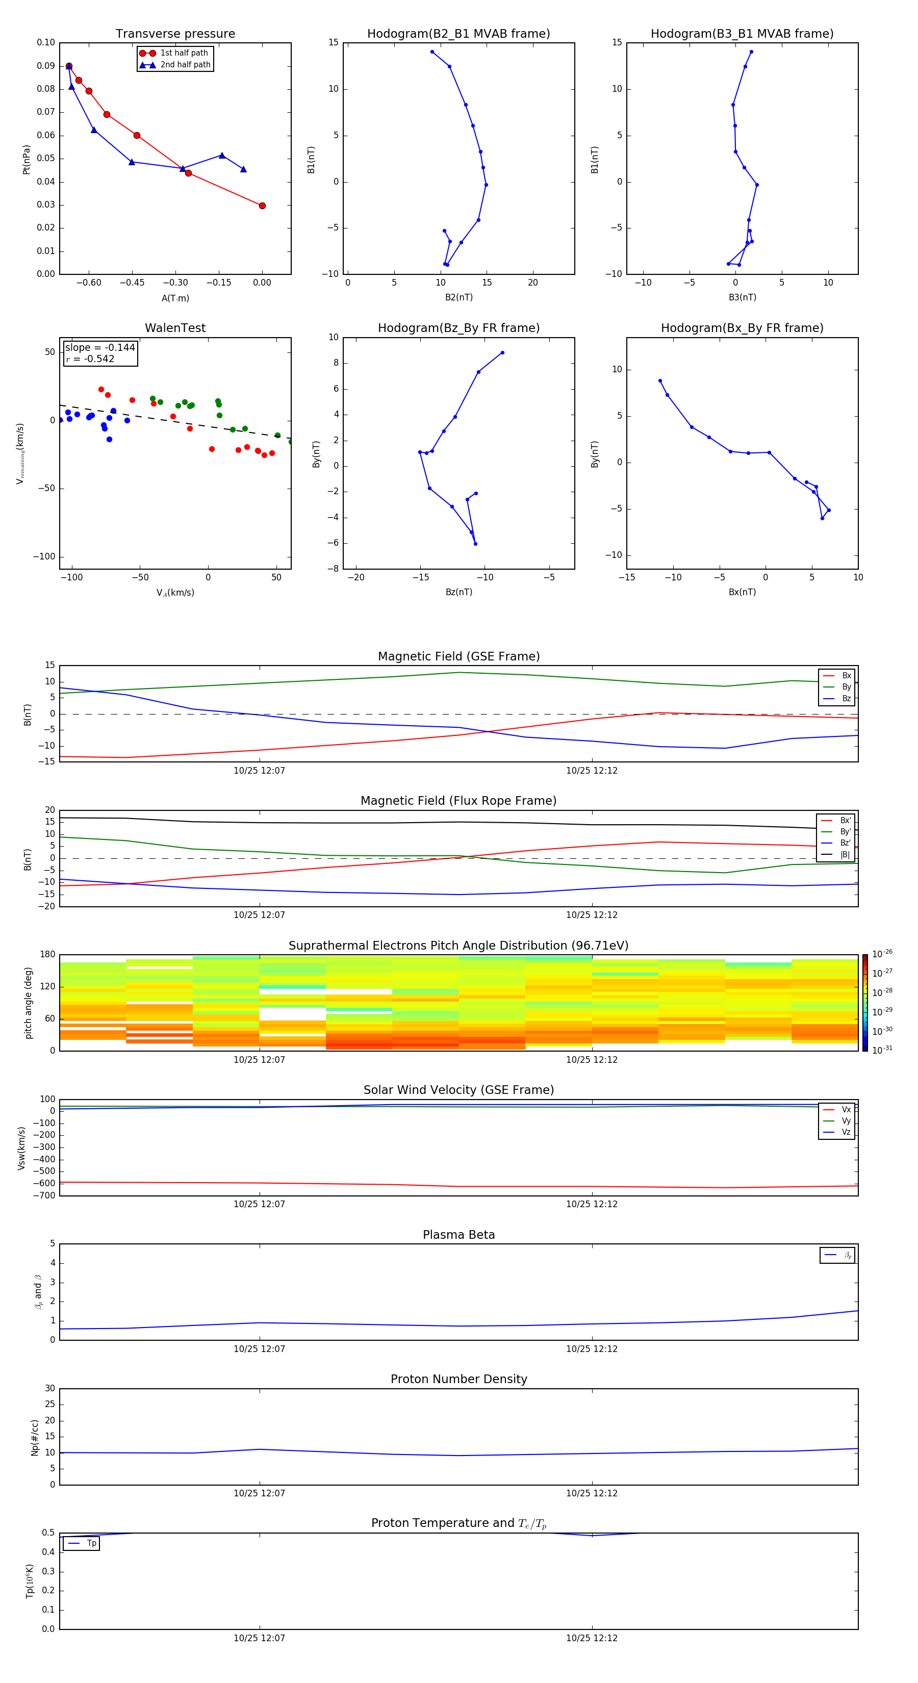Click the 'Plasma Beta' plot title
Viewport: 918px width, 1683px height.
click(x=458, y=1235)
